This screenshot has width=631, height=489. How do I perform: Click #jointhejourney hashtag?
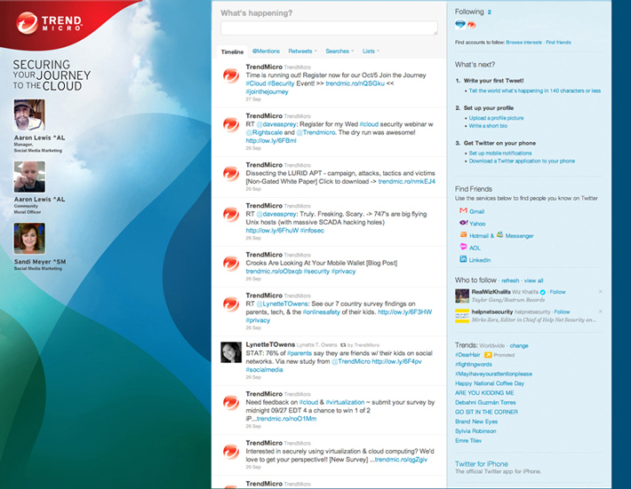[x=267, y=91]
